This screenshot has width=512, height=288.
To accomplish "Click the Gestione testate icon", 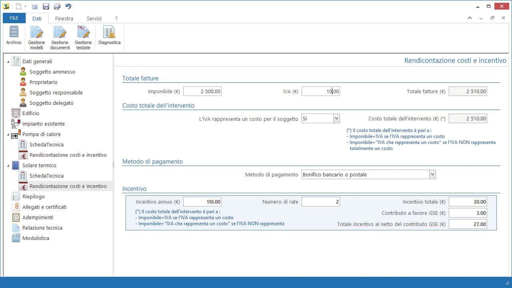I will 83,38.
